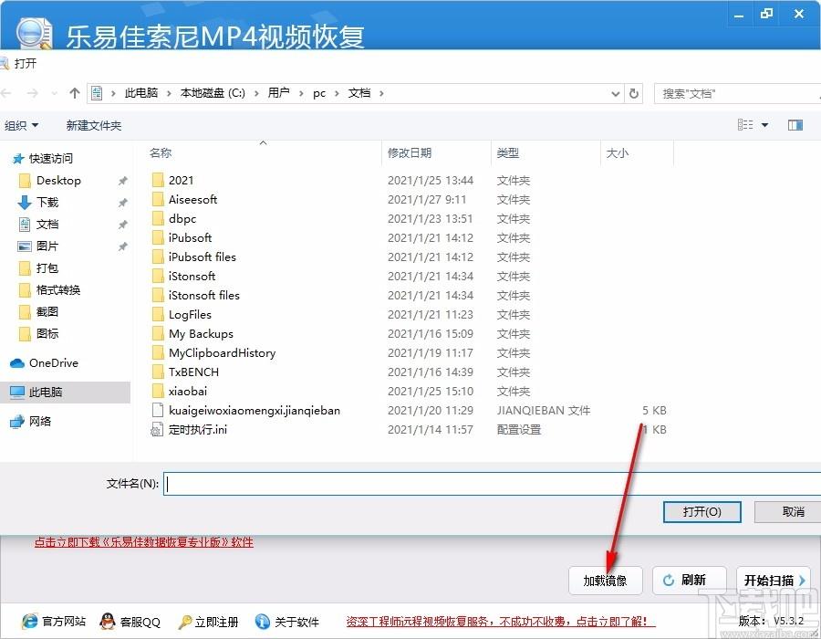Open 文档 in sidebar

(38, 225)
